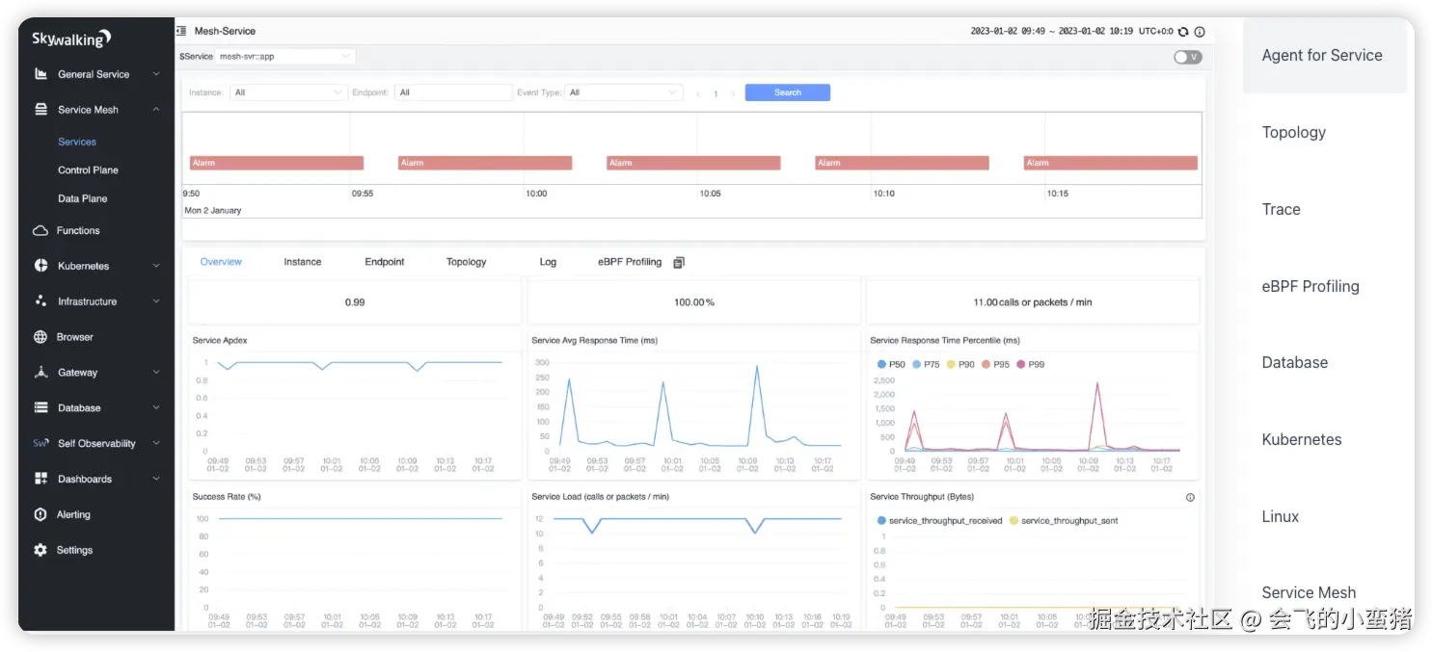Viewport: 1432px width, 652px height.
Task: Click the Functions cloud icon
Action: (x=41, y=231)
